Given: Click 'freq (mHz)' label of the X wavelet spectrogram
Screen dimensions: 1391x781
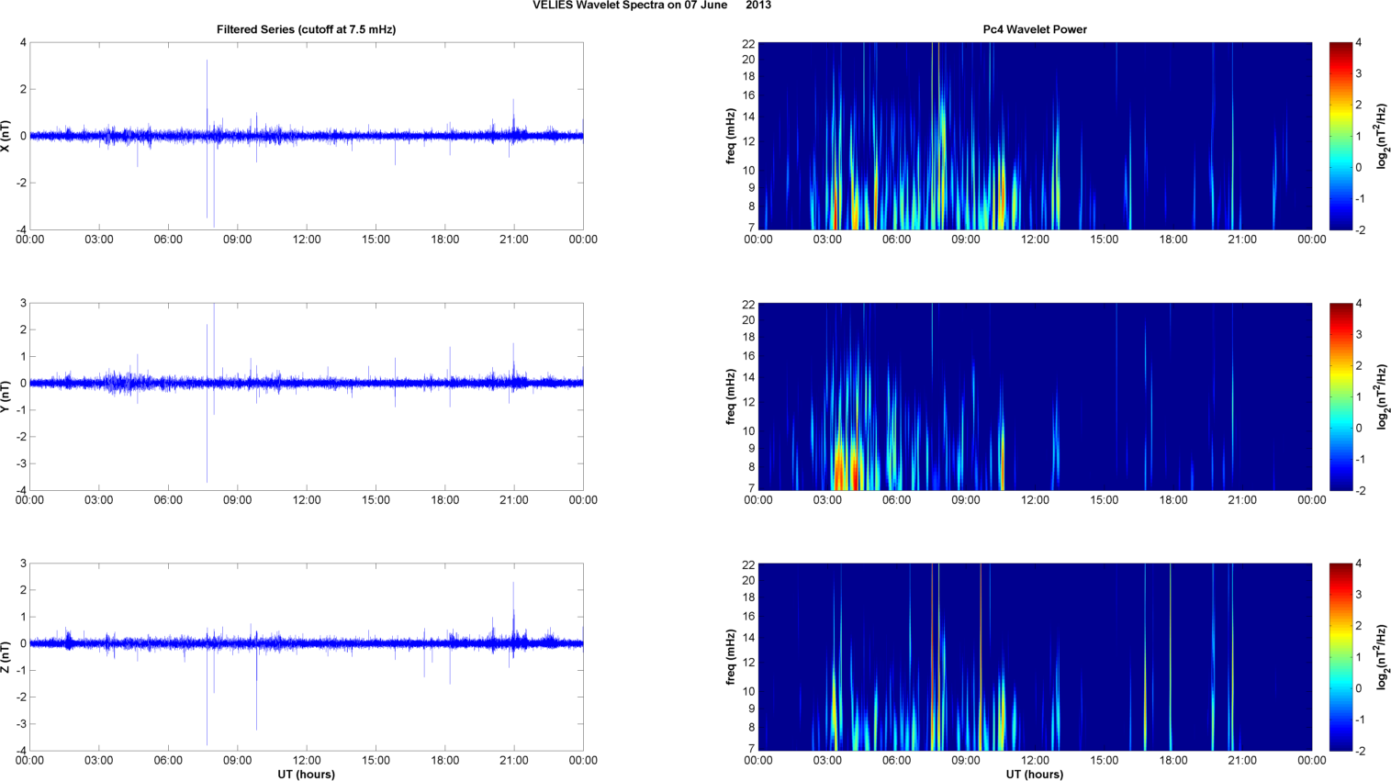Looking at the screenshot, I should 732,136.
